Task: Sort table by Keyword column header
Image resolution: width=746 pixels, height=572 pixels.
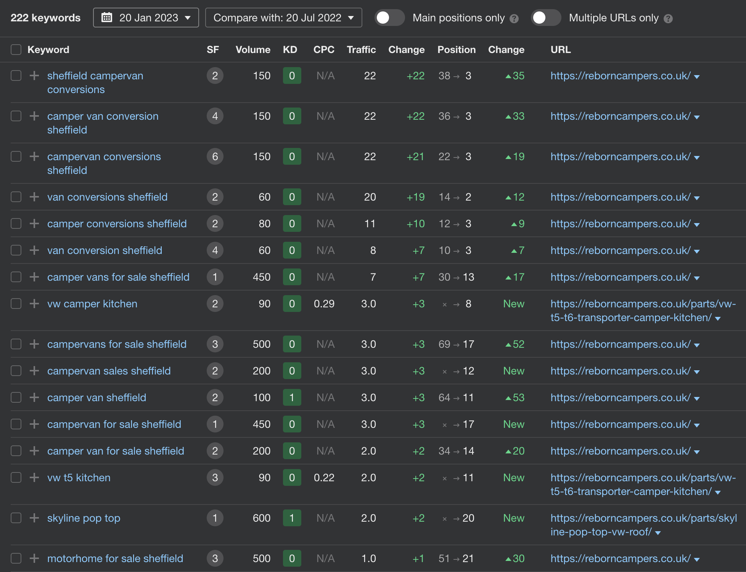Action: 48,50
